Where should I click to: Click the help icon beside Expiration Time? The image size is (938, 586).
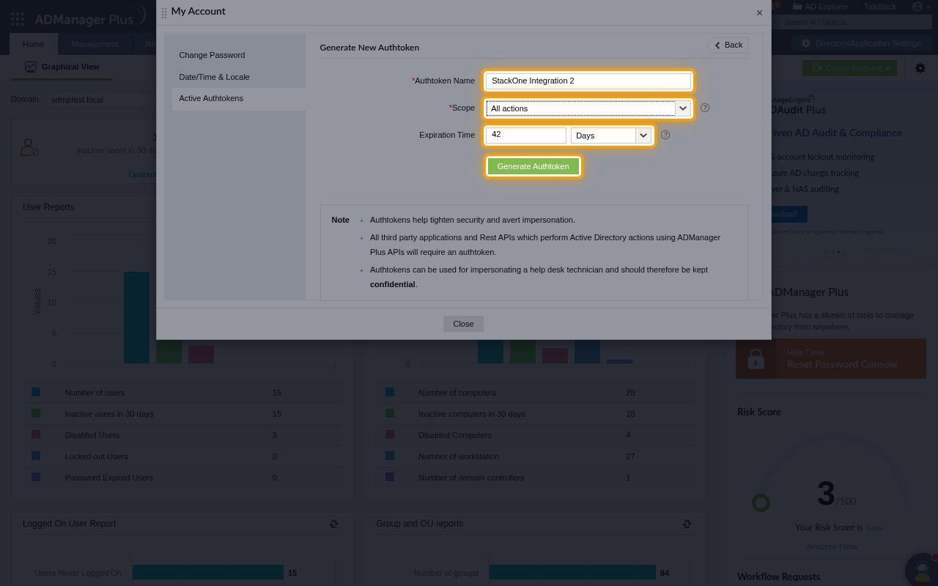click(x=665, y=136)
